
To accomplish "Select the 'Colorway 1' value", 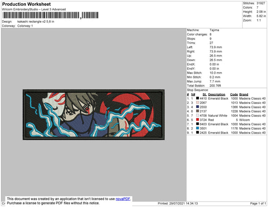I will (25, 26).
